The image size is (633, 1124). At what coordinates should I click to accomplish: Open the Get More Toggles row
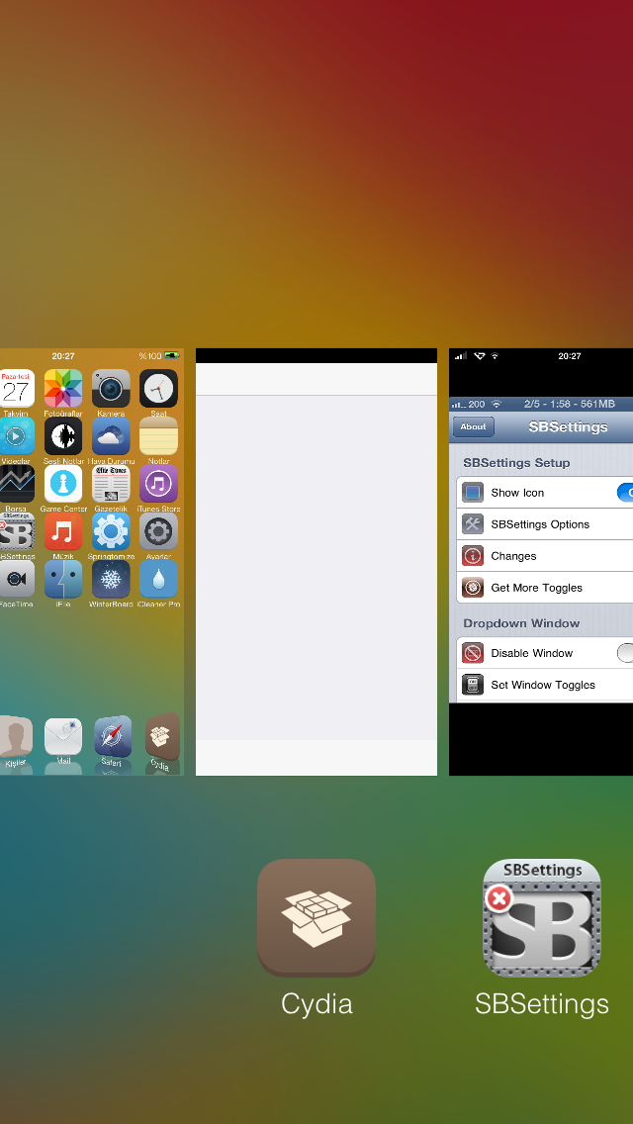click(x=545, y=588)
